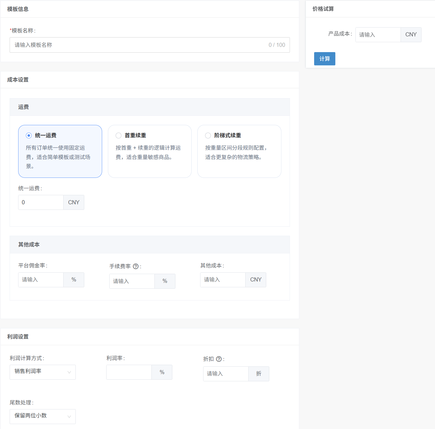Click the 其他成本 CNY input field

223,280
